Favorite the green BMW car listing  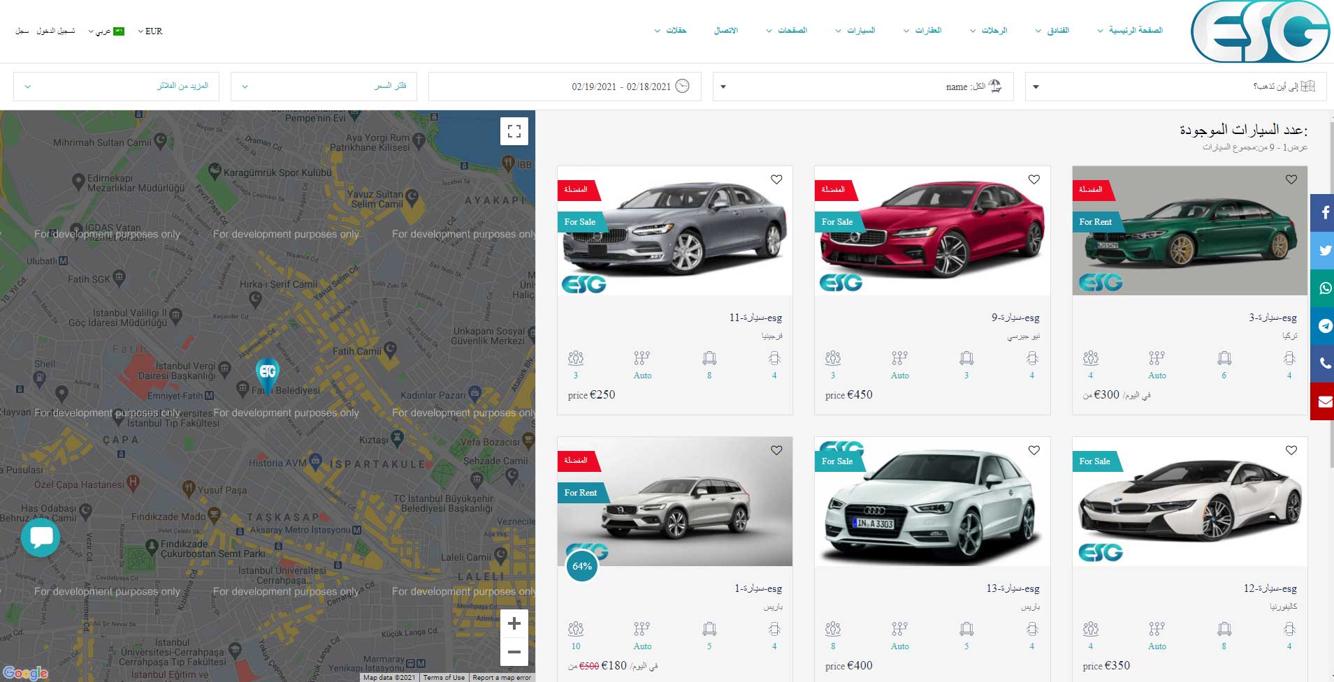[x=1291, y=179]
